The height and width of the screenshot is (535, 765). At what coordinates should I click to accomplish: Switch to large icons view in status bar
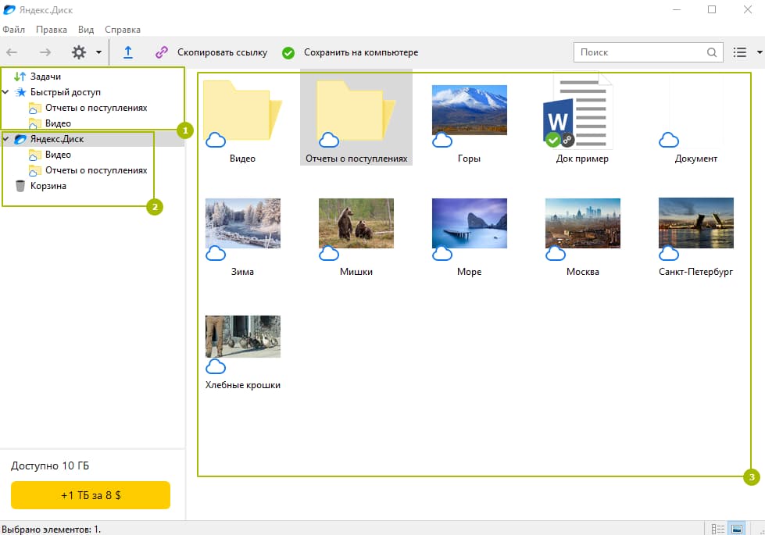[x=736, y=529]
